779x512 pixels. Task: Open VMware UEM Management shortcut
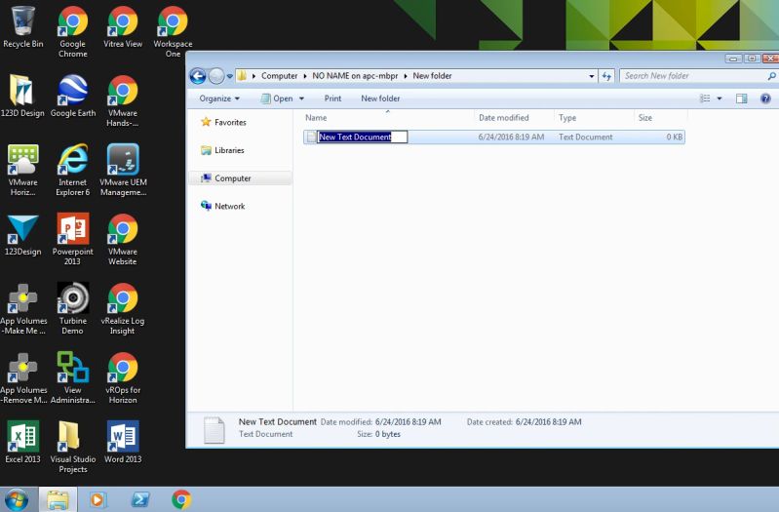123,170
